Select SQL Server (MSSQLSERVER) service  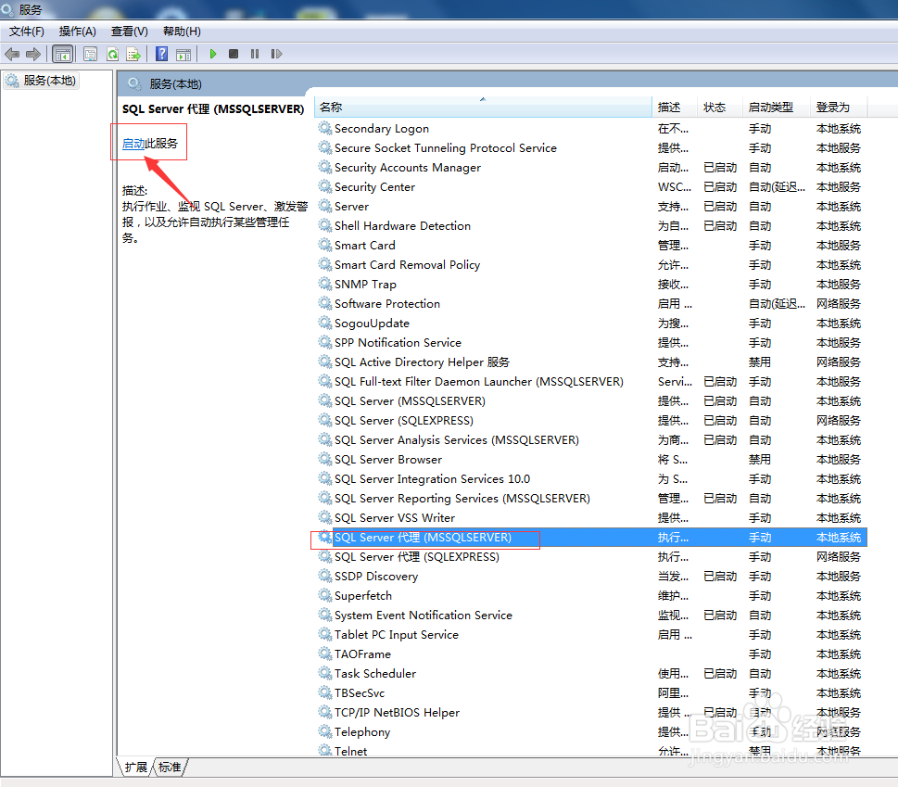[x=591, y=401]
